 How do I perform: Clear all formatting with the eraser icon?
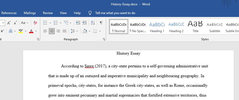point(35,23)
